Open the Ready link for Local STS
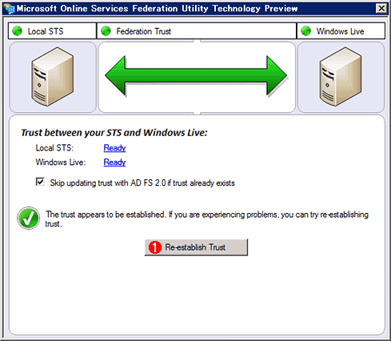 (114, 148)
